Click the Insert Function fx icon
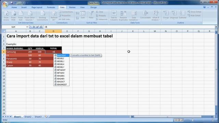Screen dimensions: 219x123 pyautogui.click(x=41, y=27)
